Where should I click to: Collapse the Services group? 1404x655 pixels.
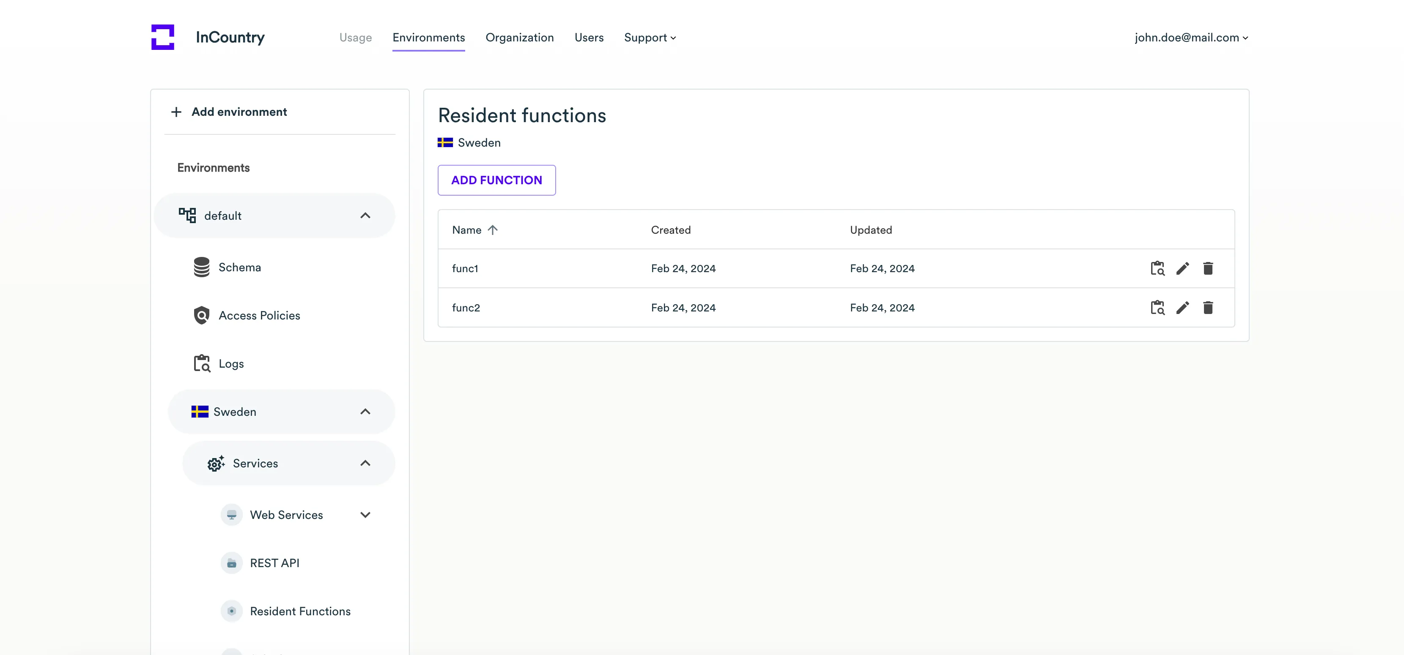(x=365, y=463)
